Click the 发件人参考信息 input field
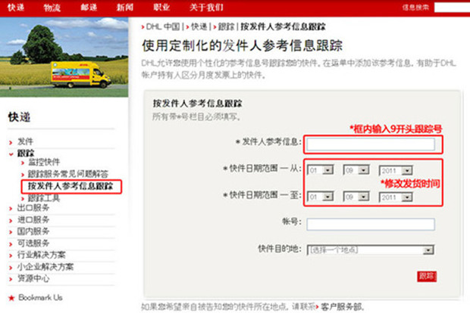Screen dimensions: 470x313 [371, 144]
